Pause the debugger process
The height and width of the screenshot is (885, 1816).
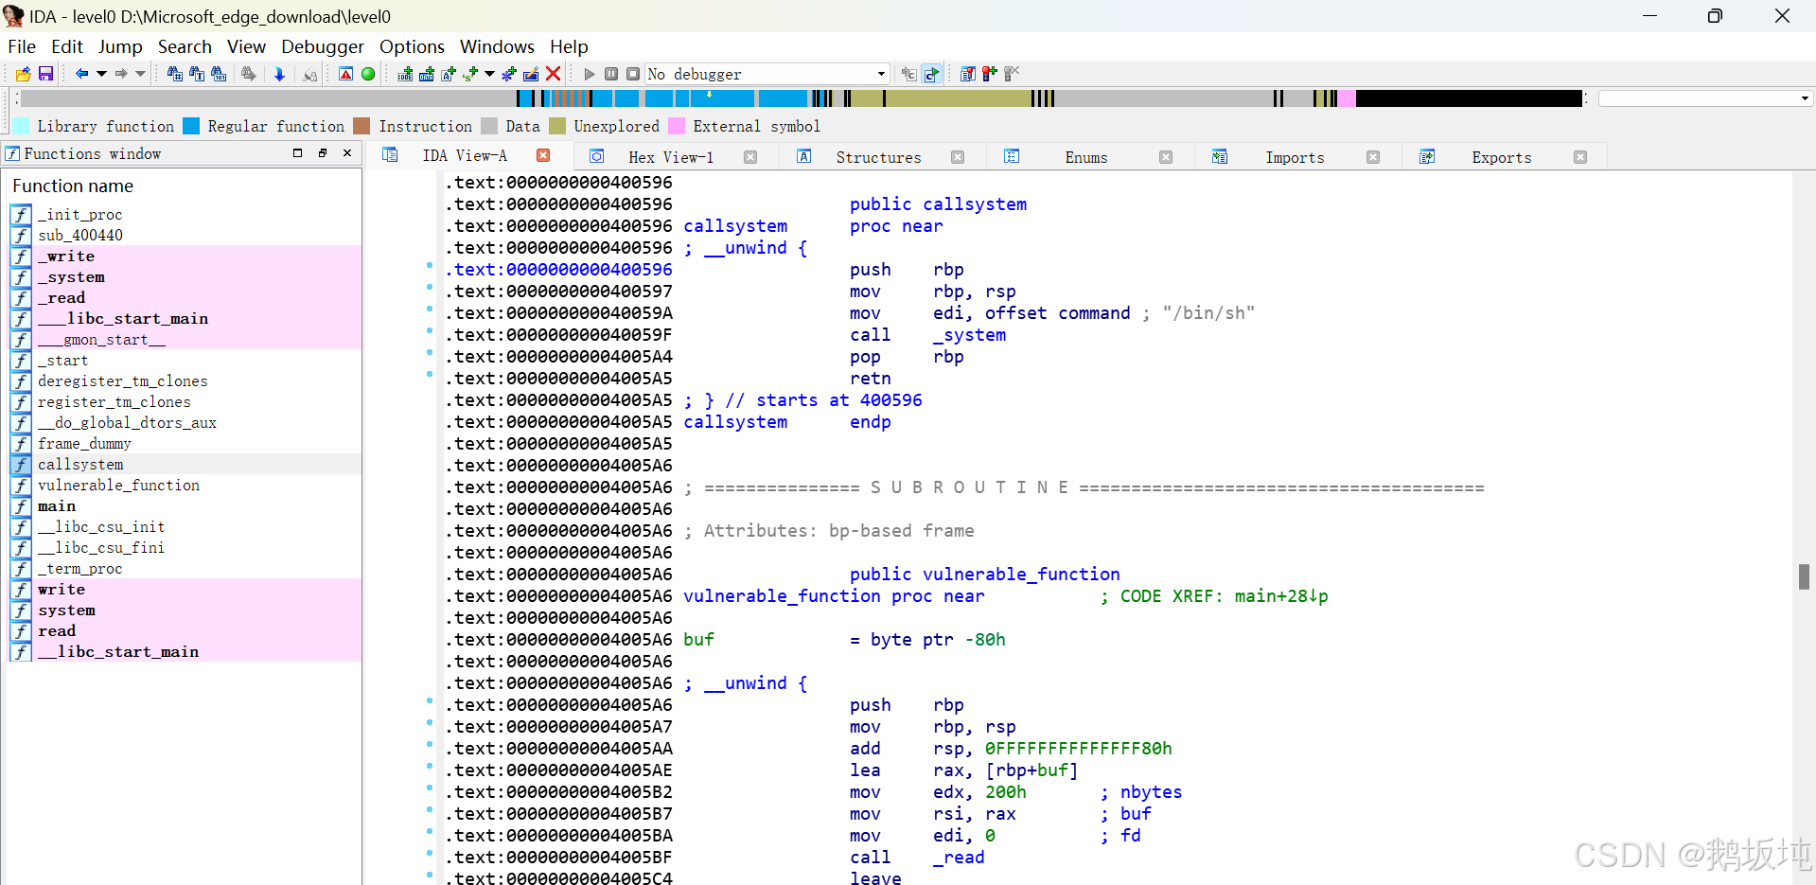[611, 73]
